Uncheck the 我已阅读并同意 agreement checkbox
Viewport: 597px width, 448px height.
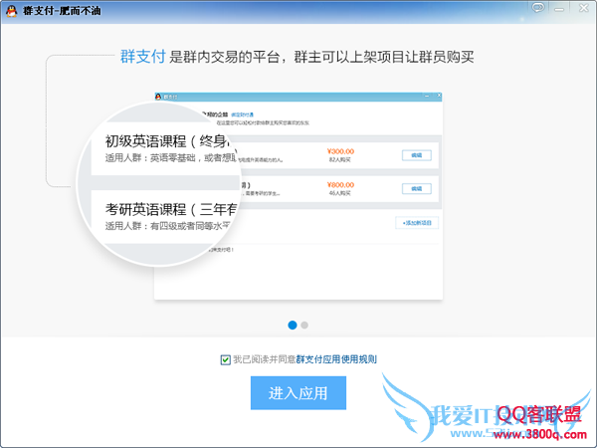tap(226, 359)
